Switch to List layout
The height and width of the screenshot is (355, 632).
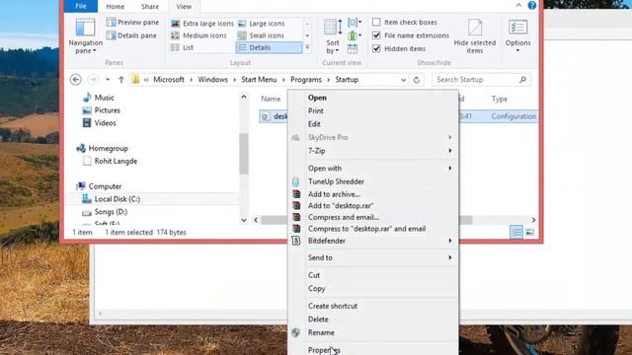[x=182, y=47]
